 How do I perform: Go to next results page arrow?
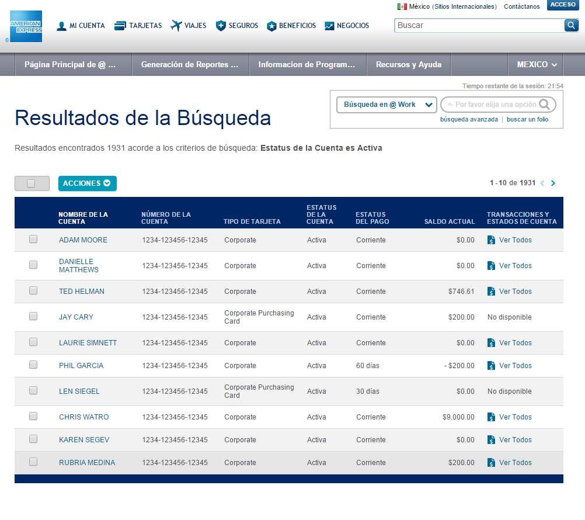[553, 183]
